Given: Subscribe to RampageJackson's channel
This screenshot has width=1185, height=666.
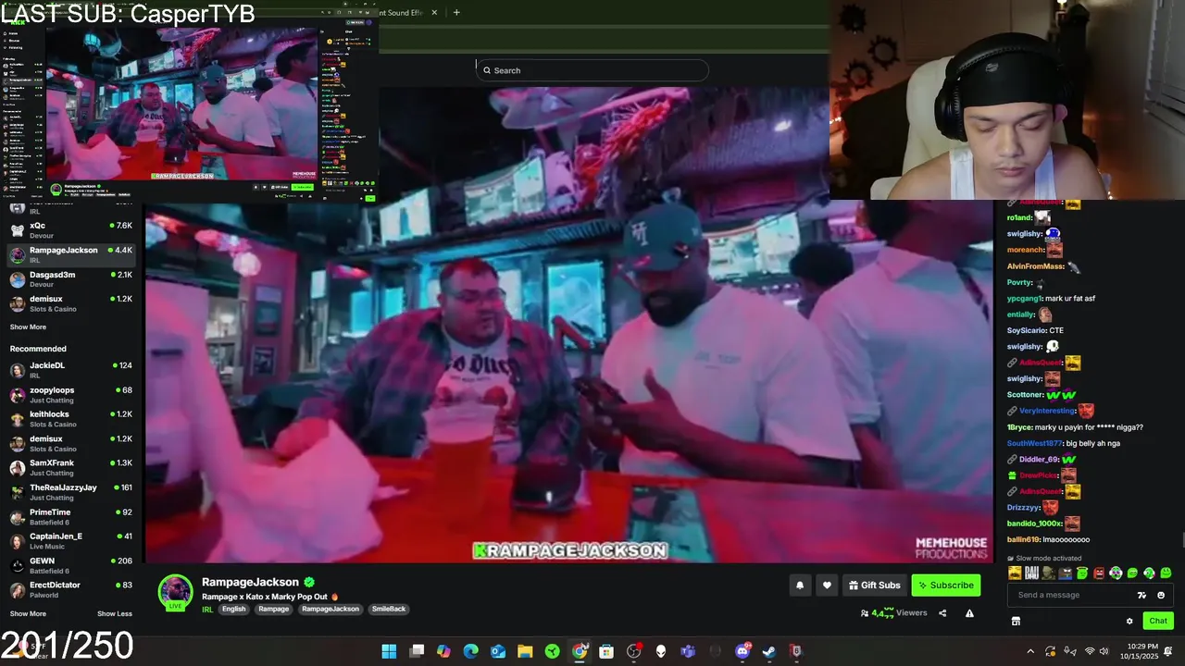Looking at the screenshot, I should coord(946,586).
